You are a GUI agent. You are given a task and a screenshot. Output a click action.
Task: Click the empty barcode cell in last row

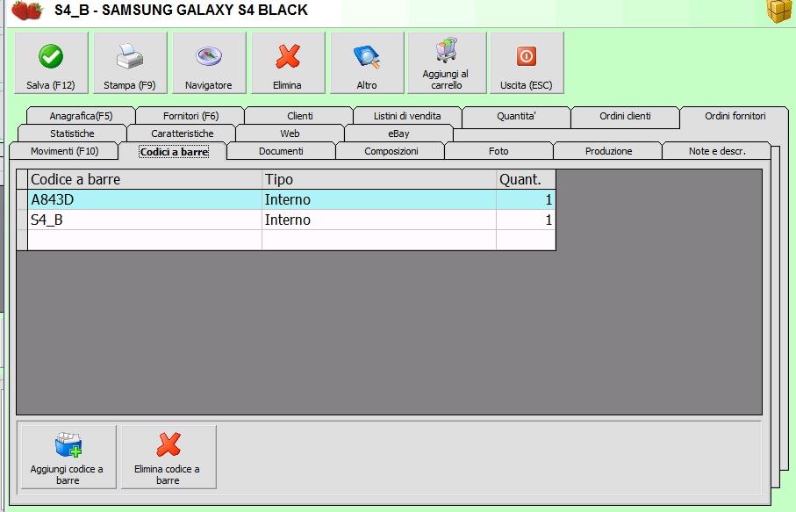click(x=145, y=240)
